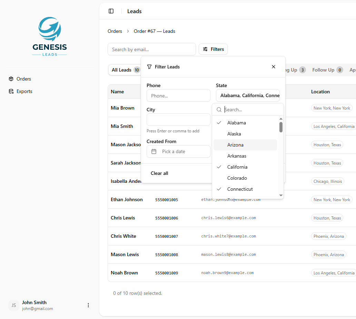This screenshot has height=319, width=356.
Task: Click the Chris White row name
Action: [123, 236]
